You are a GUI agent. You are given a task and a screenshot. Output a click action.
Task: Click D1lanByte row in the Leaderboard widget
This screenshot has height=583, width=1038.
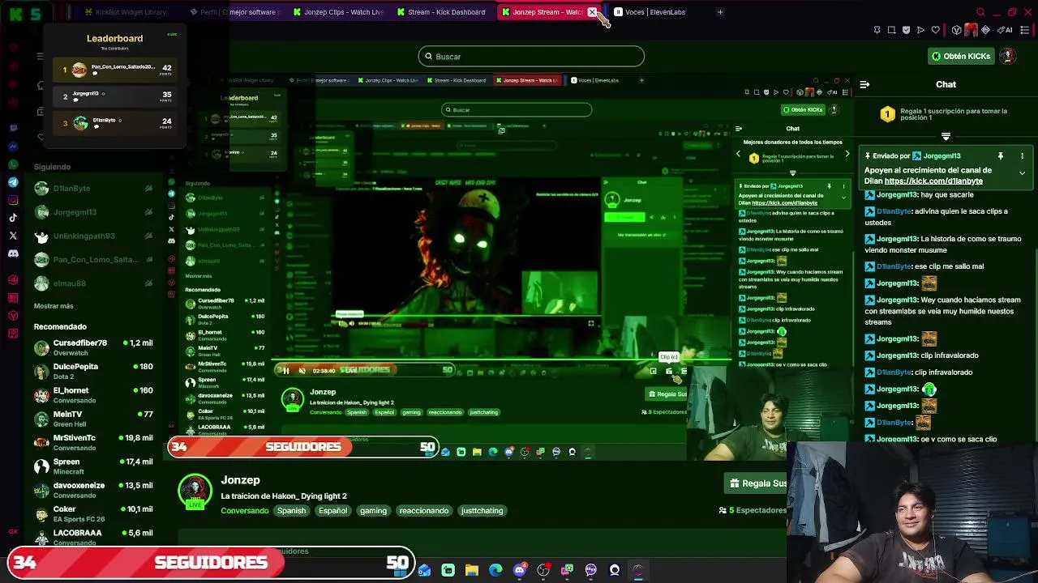[x=116, y=123]
